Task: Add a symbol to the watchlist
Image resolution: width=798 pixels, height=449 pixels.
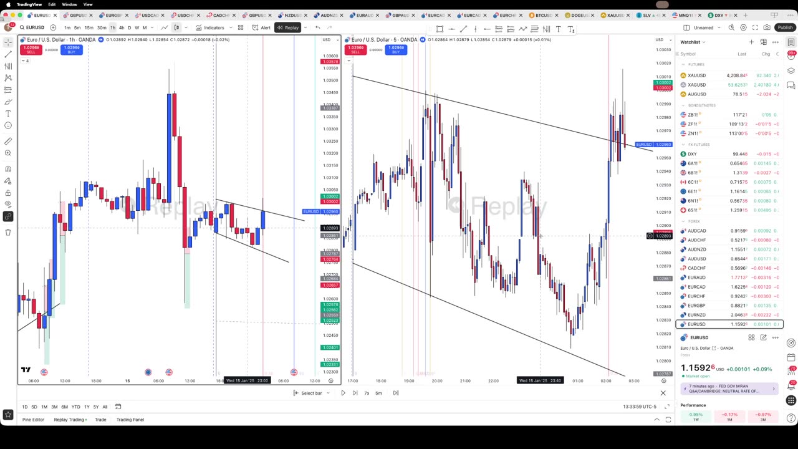Action: point(751,42)
